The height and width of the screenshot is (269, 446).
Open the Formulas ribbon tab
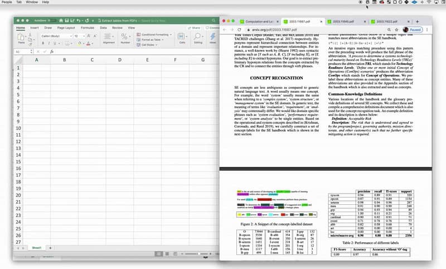tap(87, 27)
